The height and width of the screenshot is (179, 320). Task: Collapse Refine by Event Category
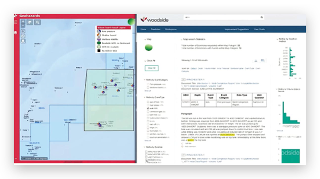[x=145, y=80]
